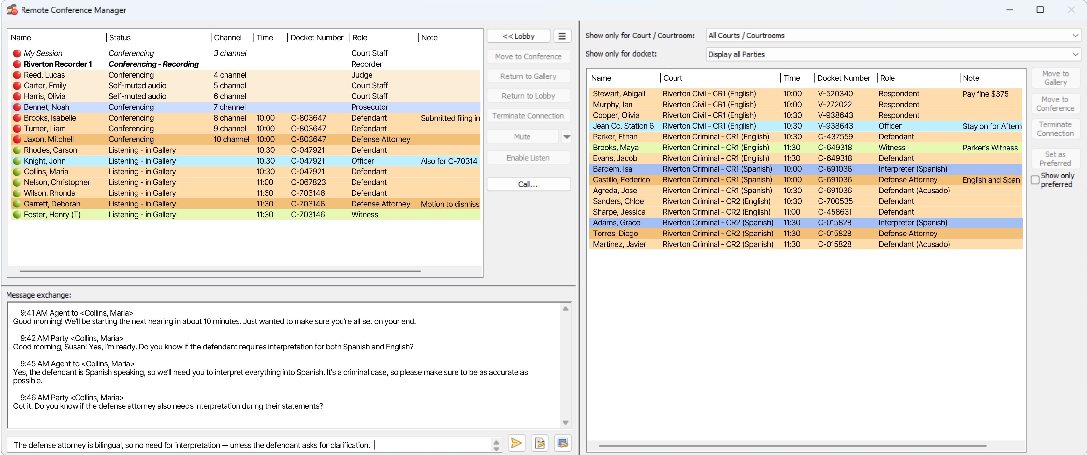Click green status dot for Wilson, Rhonda
This screenshot has height=455, width=1087.
(17, 193)
